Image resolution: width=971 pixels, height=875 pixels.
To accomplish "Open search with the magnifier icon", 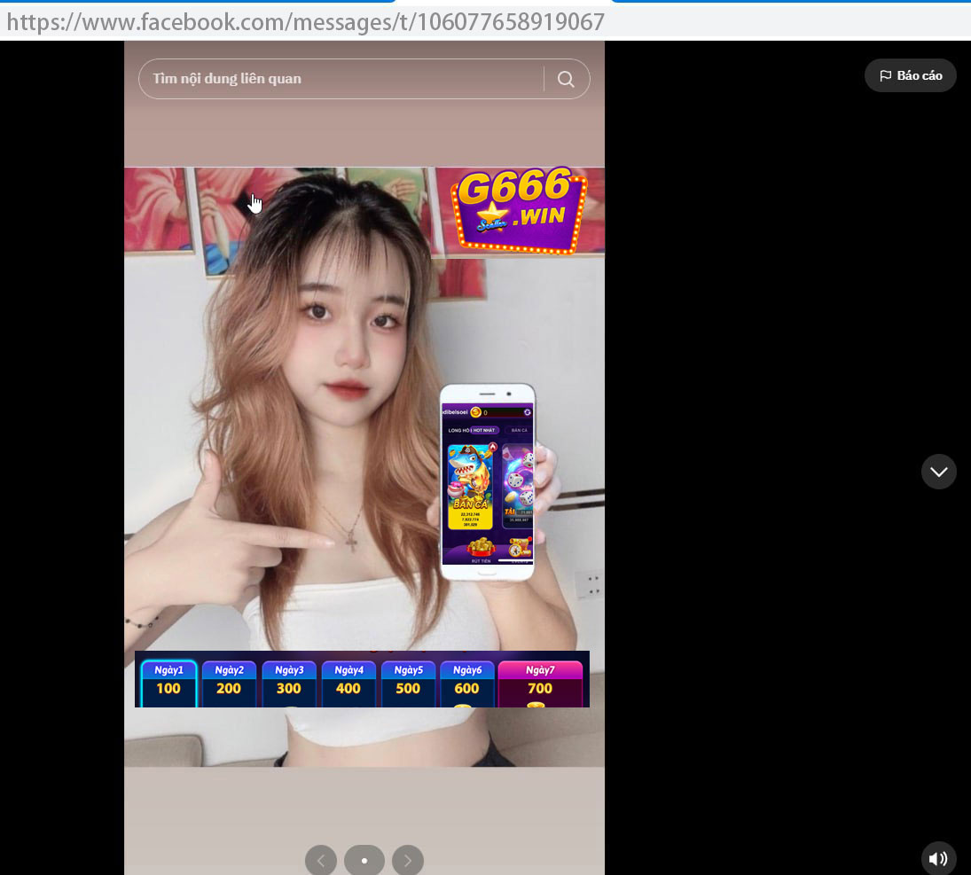I will pos(566,78).
